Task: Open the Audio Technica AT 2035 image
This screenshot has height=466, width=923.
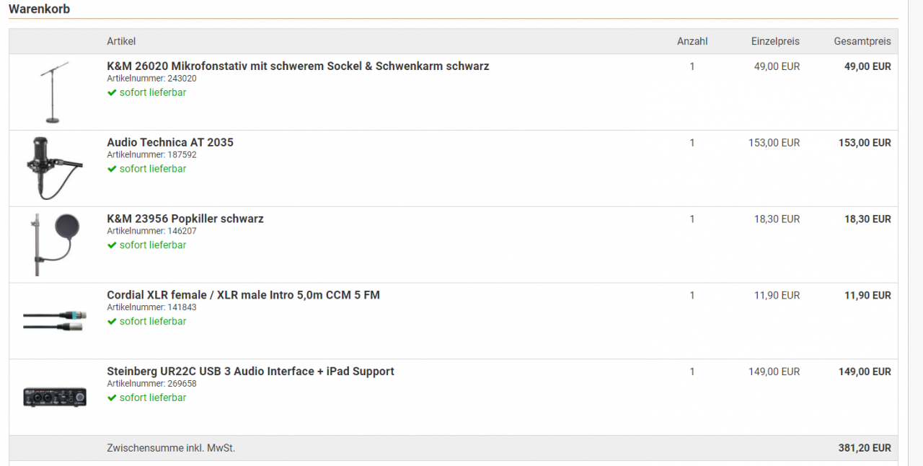Action: coord(54,168)
